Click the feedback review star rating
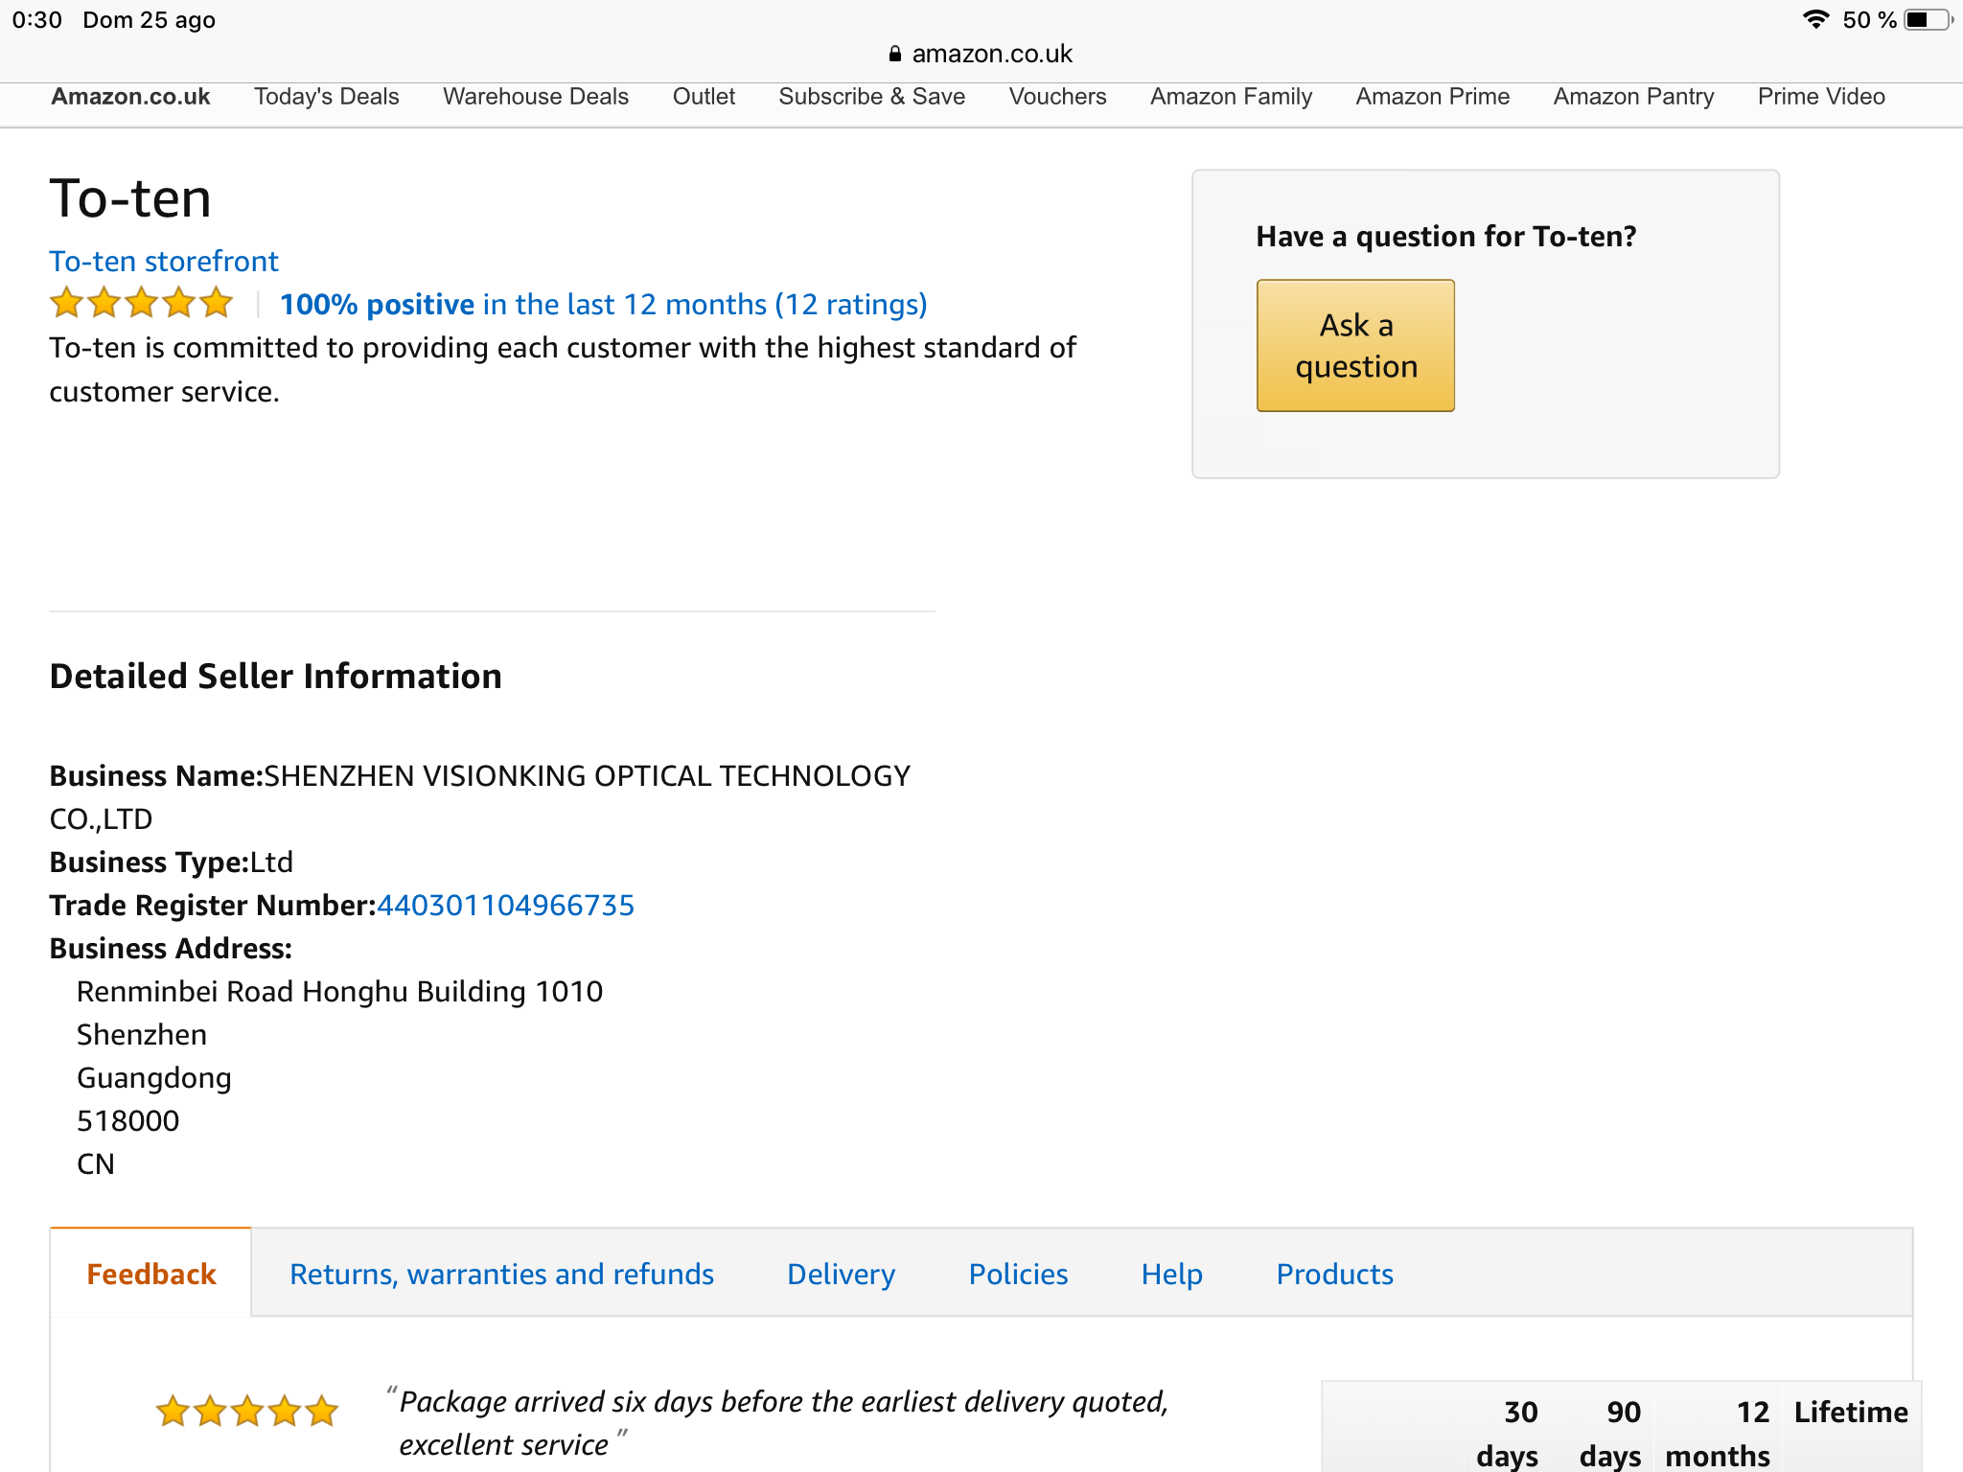1963x1472 pixels. point(247,1411)
